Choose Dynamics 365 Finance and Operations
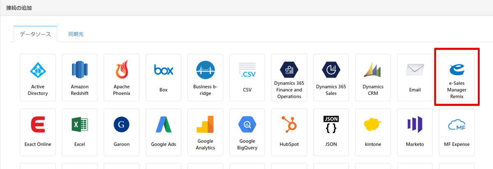The width and height of the screenshot is (493, 169). (289, 78)
